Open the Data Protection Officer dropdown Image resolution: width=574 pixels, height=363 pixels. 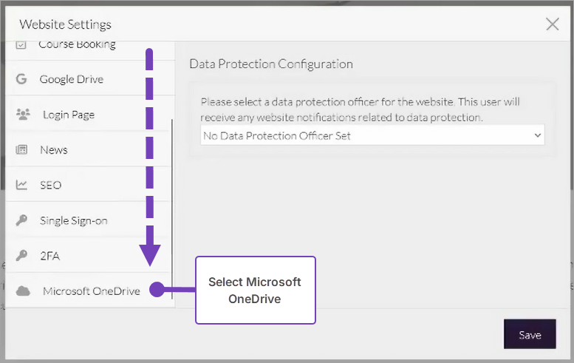[x=372, y=136]
